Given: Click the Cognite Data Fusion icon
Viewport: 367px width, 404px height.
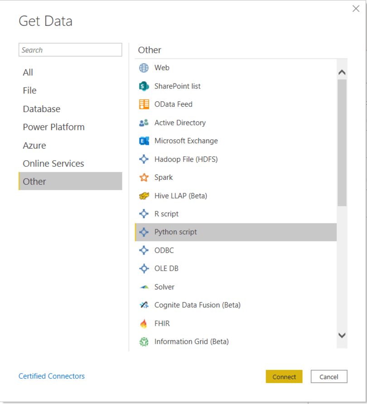Looking at the screenshot, I should [x=144, y=305].
